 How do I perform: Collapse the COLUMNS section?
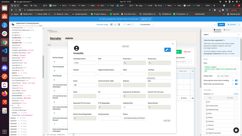click(x=237, y=90)
